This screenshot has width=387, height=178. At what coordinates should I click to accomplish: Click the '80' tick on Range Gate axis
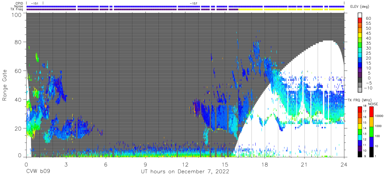[x=19, y=42]
